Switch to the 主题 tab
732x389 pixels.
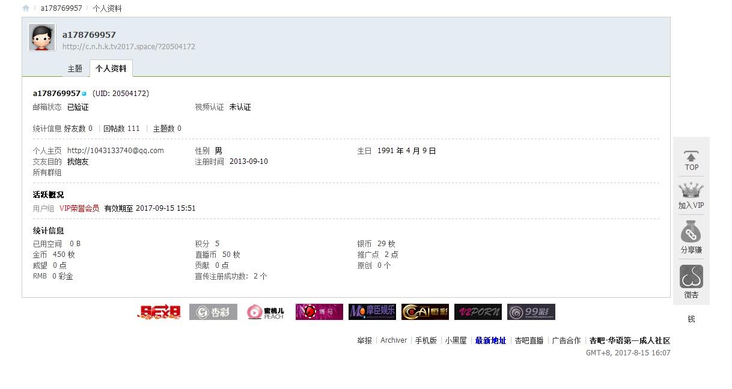coord(75,68)
